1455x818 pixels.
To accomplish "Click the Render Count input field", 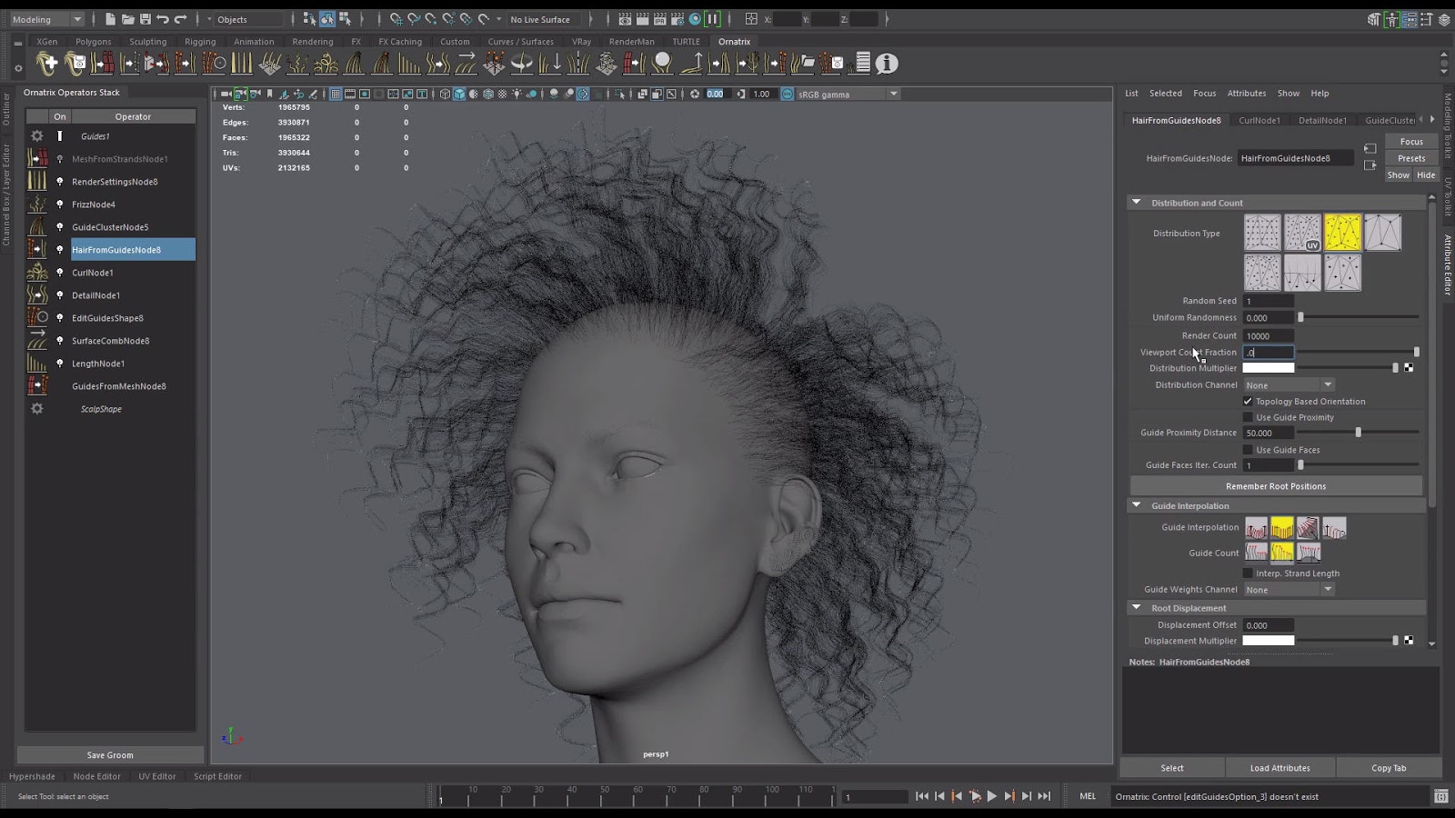I will 1269,335.
